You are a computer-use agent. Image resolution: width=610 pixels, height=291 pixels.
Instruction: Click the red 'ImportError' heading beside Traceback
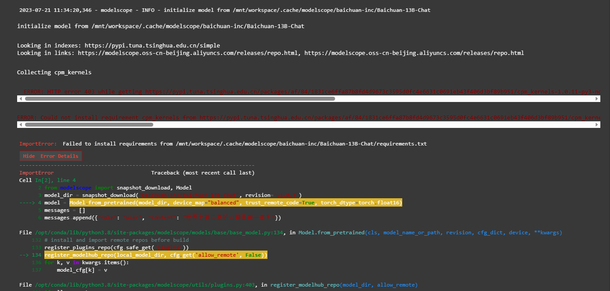point(36,173)
